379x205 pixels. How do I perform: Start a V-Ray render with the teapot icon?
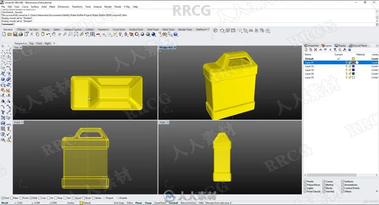(222, 30)
